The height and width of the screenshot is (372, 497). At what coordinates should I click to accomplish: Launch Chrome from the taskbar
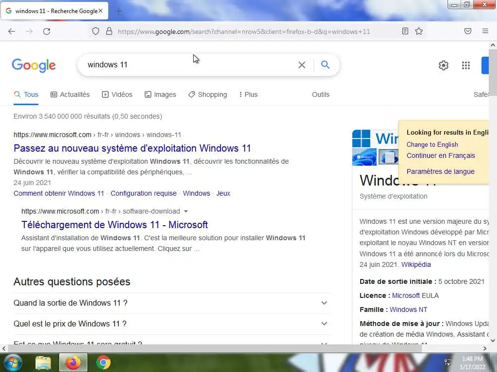[x=103, y=362]
